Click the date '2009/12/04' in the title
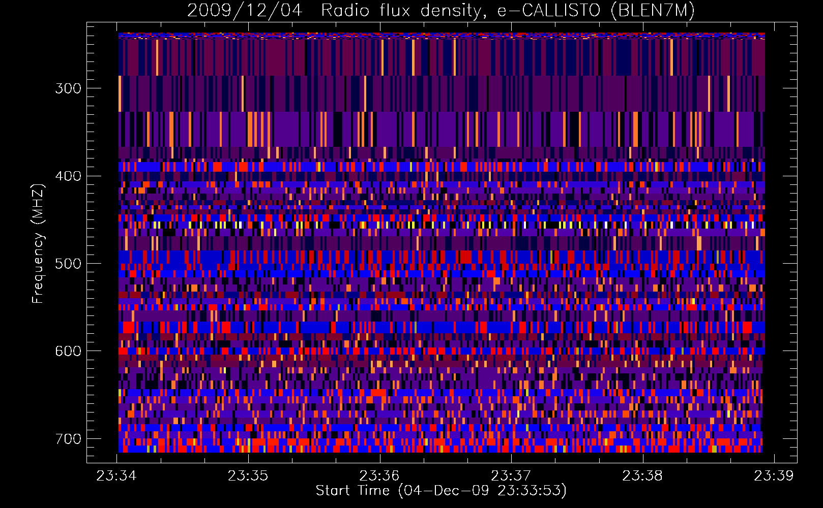The image size is (823, 508). point(245,11)
